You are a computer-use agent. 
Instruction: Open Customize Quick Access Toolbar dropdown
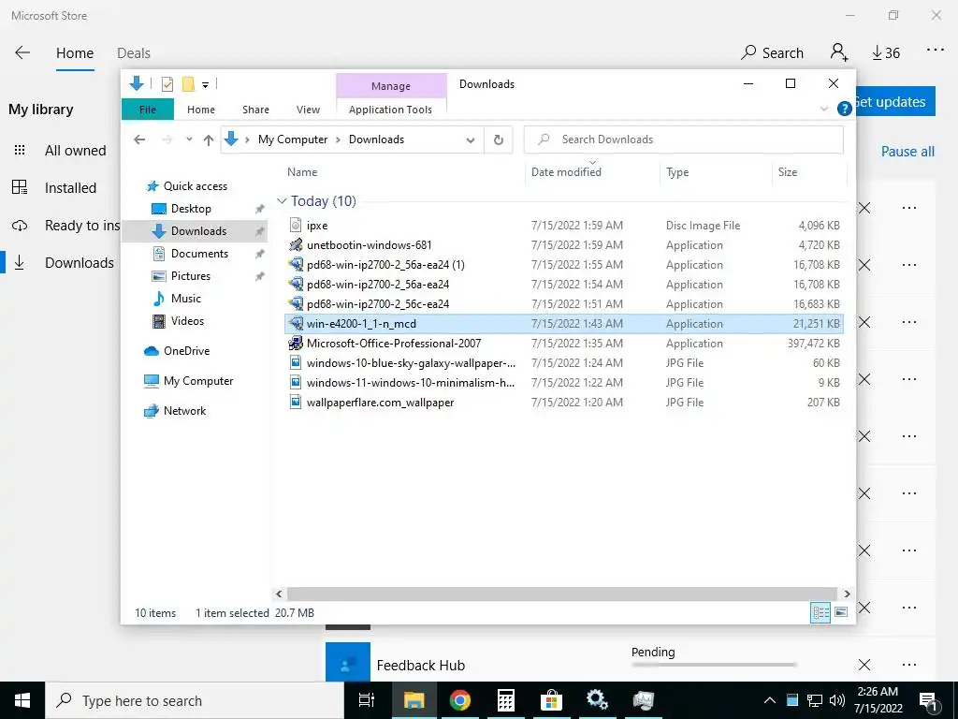[205, 85]
